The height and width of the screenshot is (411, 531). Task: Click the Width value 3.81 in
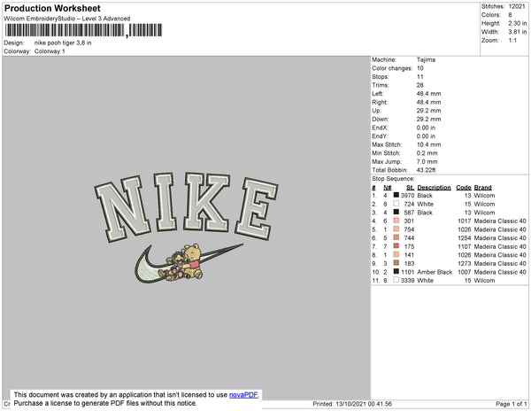click(517, 32)
